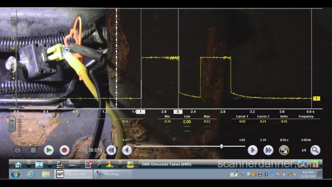
Task: Move the playback position slider handle
Action: point(222,146)
